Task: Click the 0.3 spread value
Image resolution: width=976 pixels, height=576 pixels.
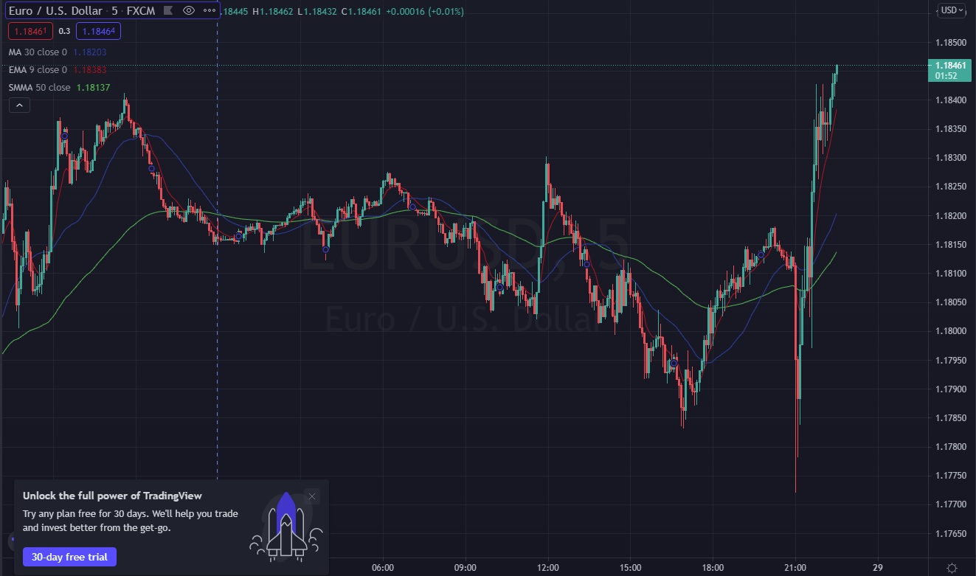Action: pyautogui.click(x=64, y=31)
